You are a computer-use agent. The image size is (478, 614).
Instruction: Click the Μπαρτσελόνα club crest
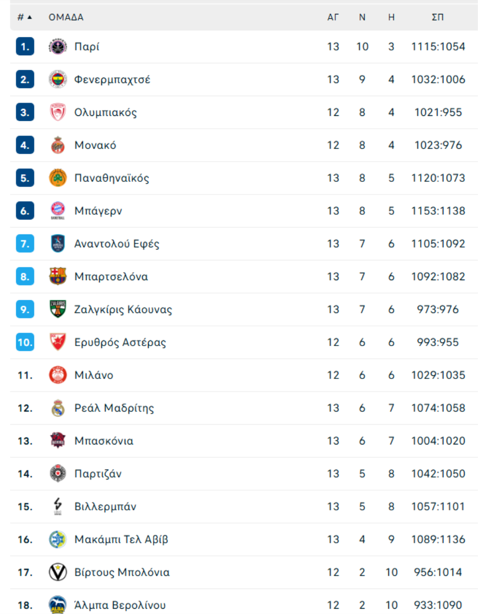pos(58,276)
